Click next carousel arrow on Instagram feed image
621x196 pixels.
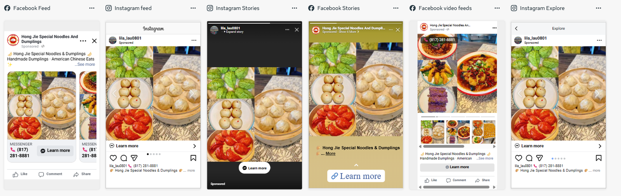pos(192,94)
